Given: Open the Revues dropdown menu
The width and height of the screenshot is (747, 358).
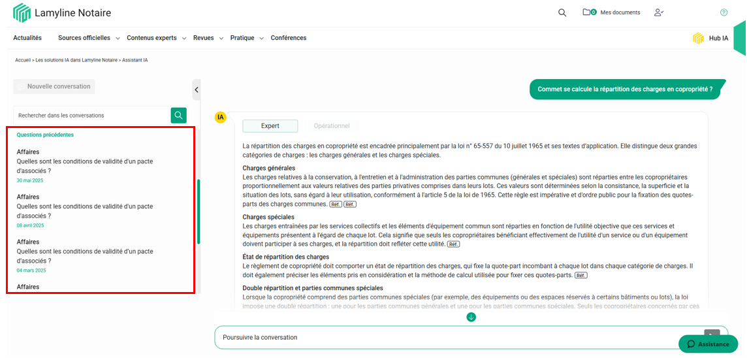Looking at the screenshot, I should click(208, 38).
